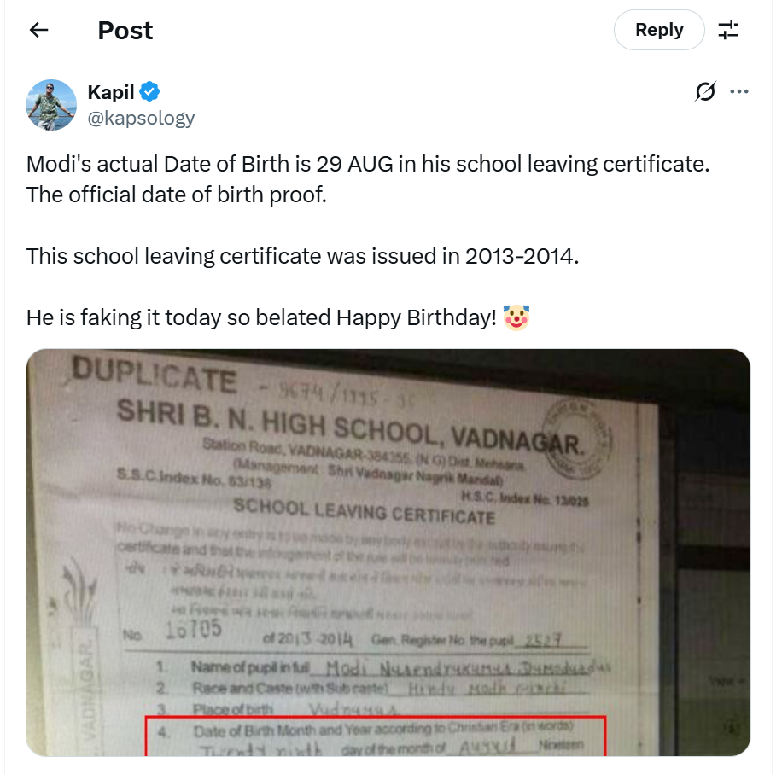The image size is (782, 774).
Task: Go back using the left arrow
Action: pyautogui.click(x=39, y=30)
